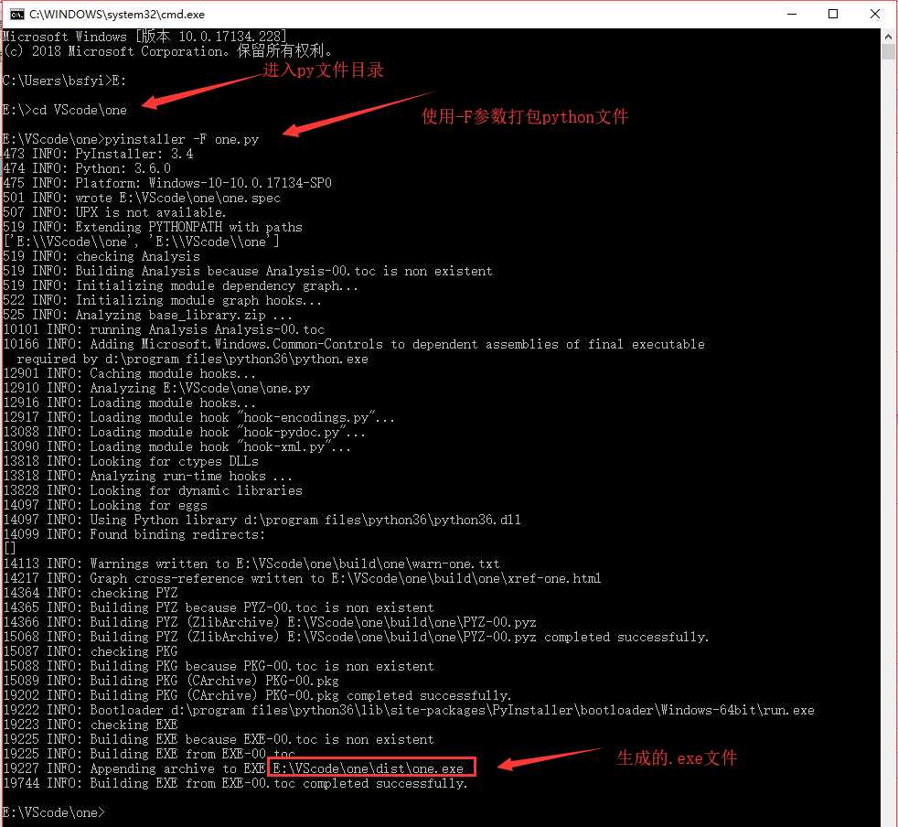Click the line "Analyzing run-time hooks ..."
Viewport: 898px width, 827px height.
coord(191,476)
